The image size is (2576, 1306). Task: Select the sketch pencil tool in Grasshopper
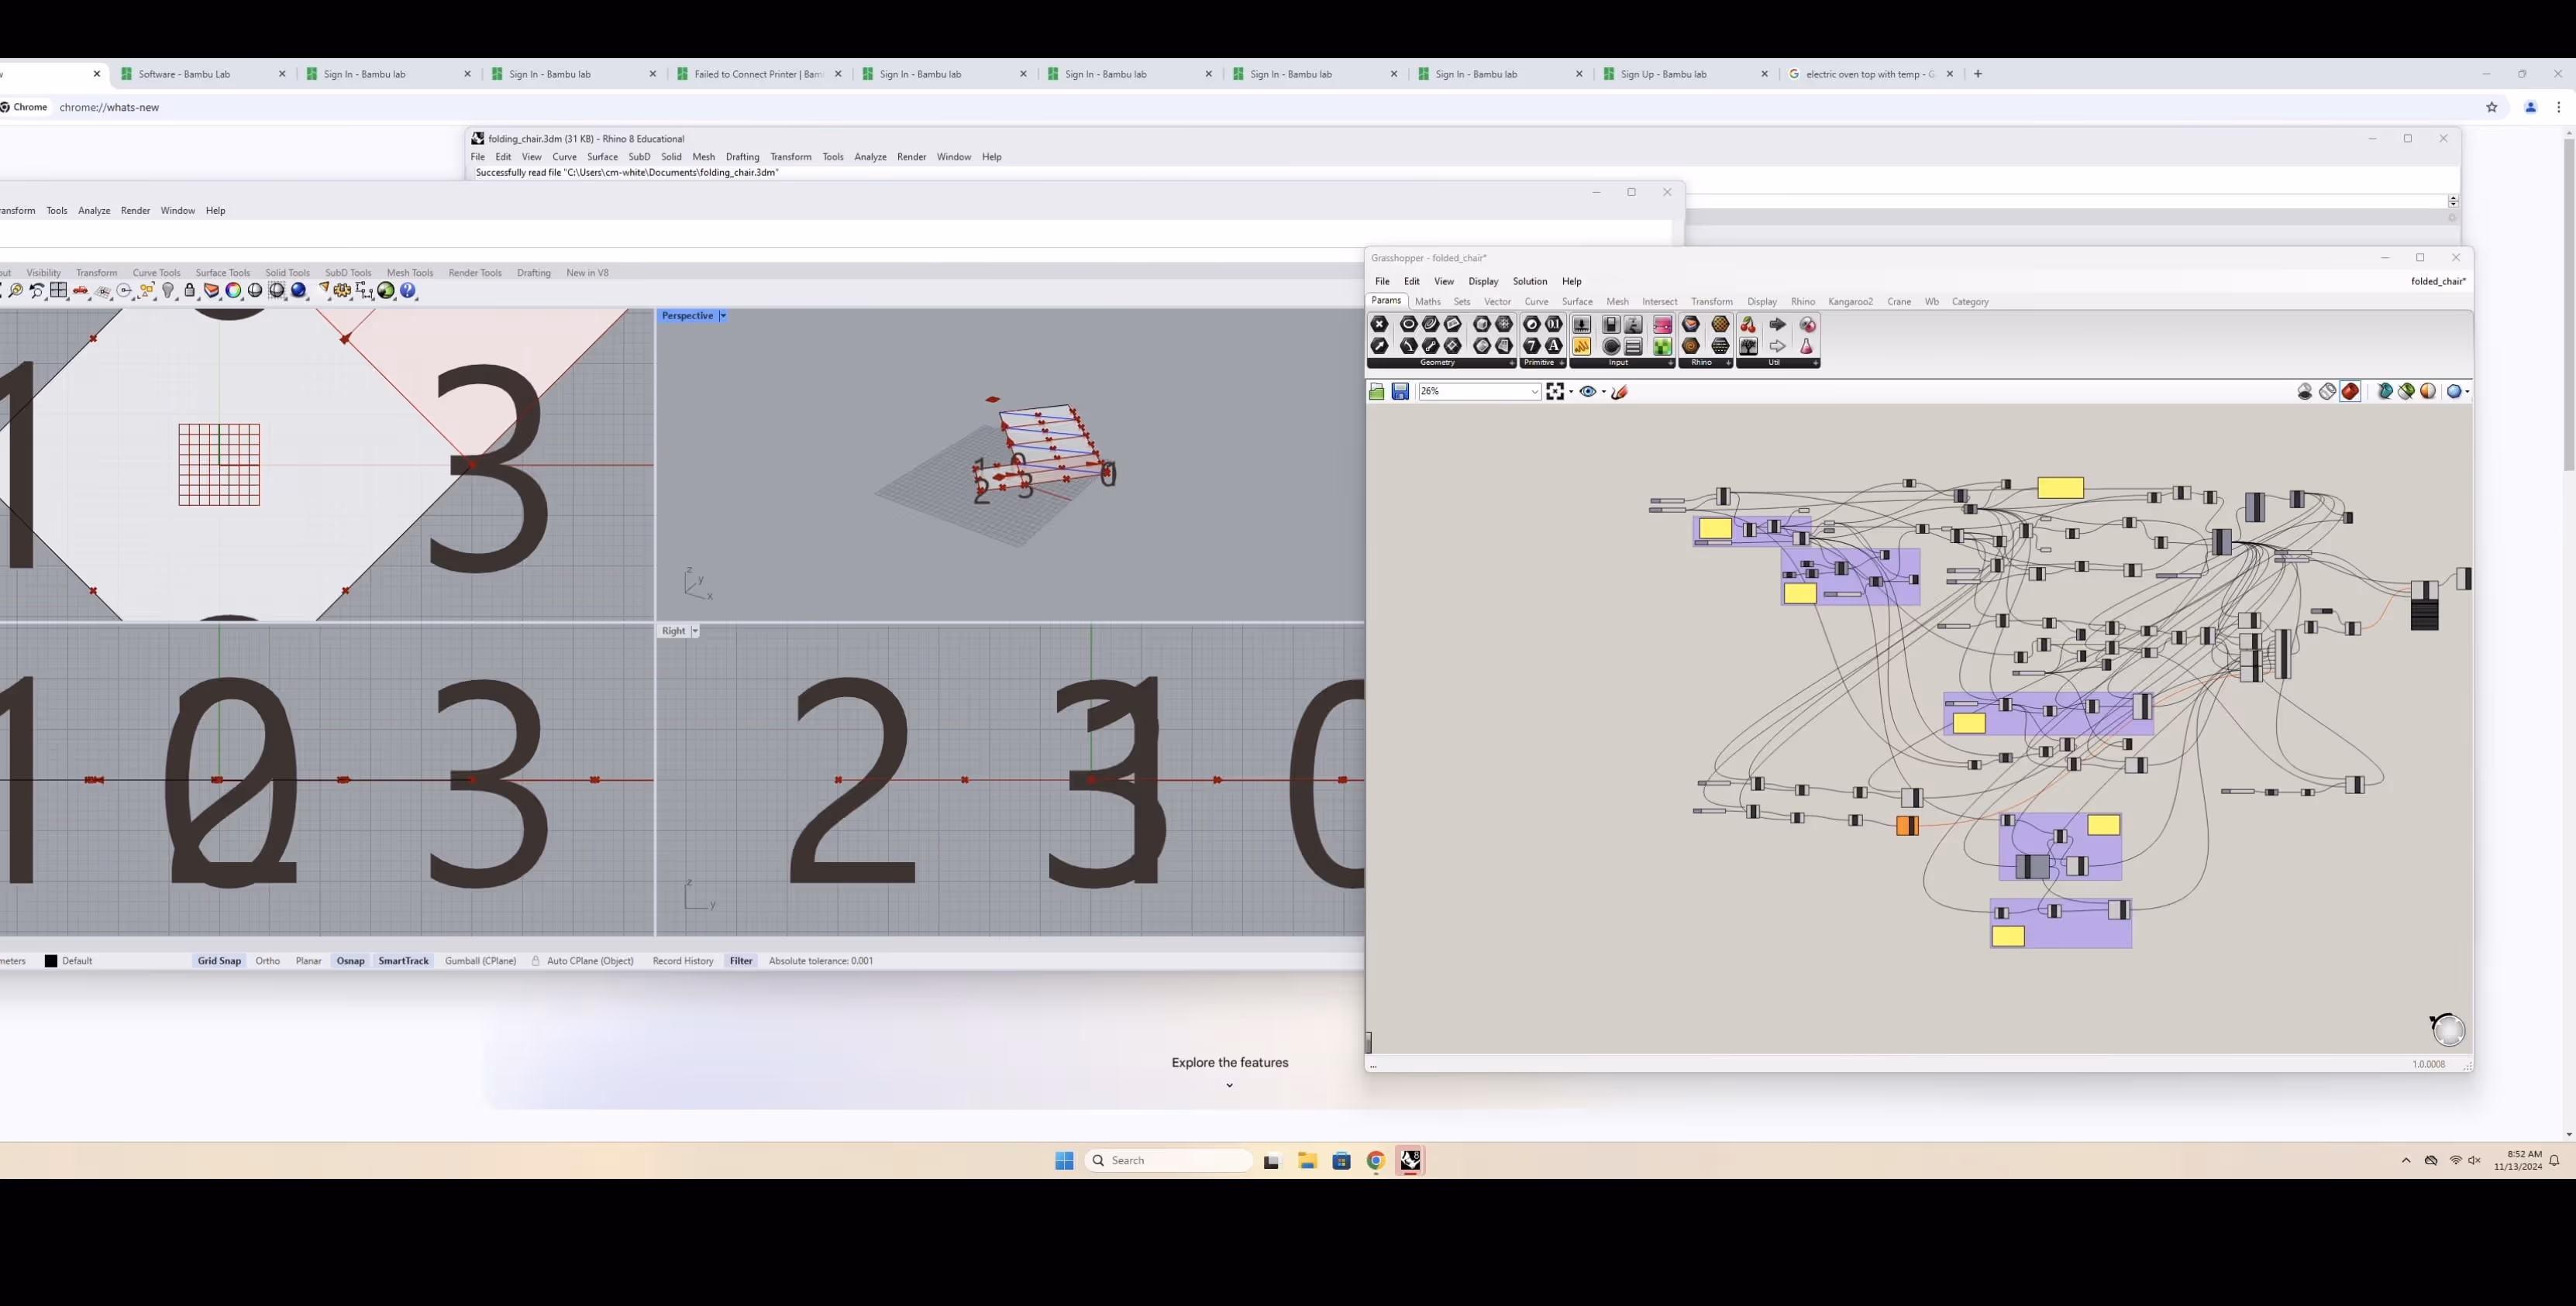pos(1620,392)
